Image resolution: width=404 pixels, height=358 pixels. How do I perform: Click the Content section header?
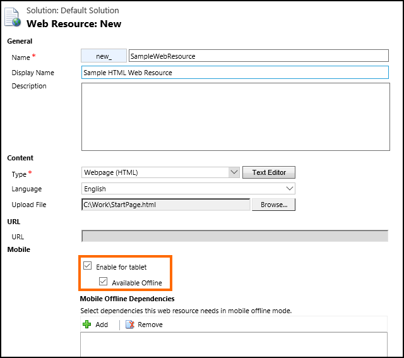click(20, 158)
